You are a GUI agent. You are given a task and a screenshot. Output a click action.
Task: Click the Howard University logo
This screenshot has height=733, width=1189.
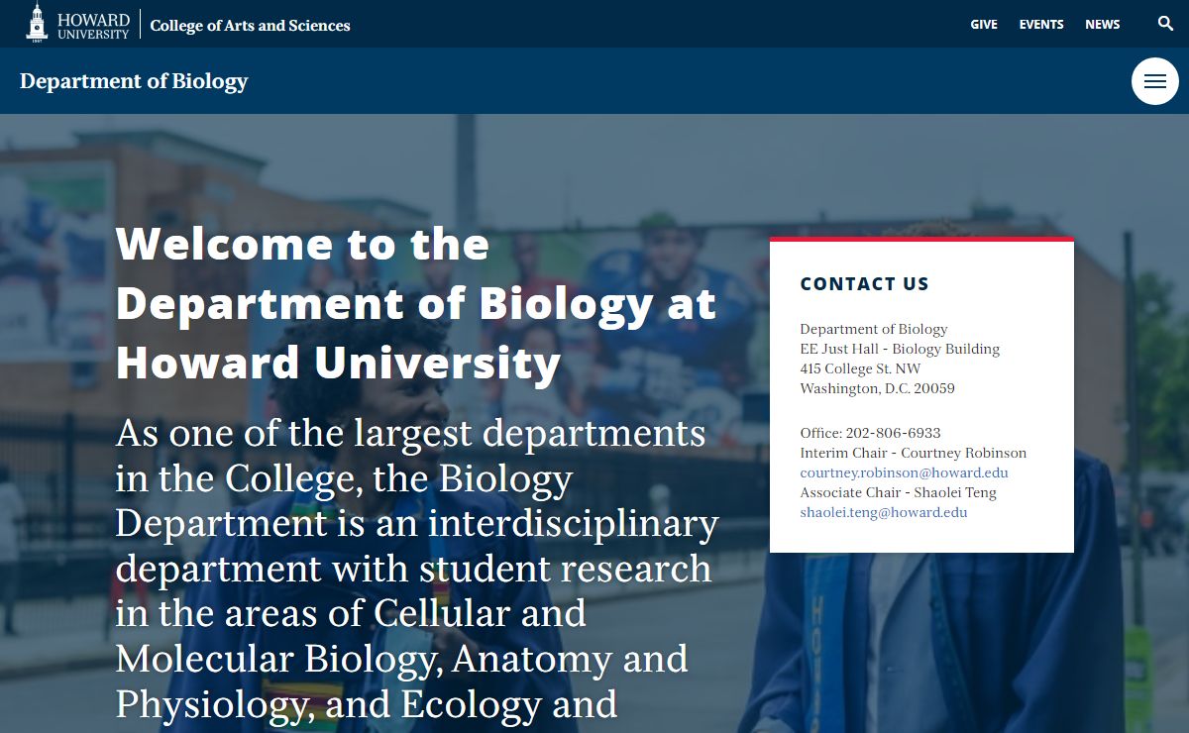point(77,23)
